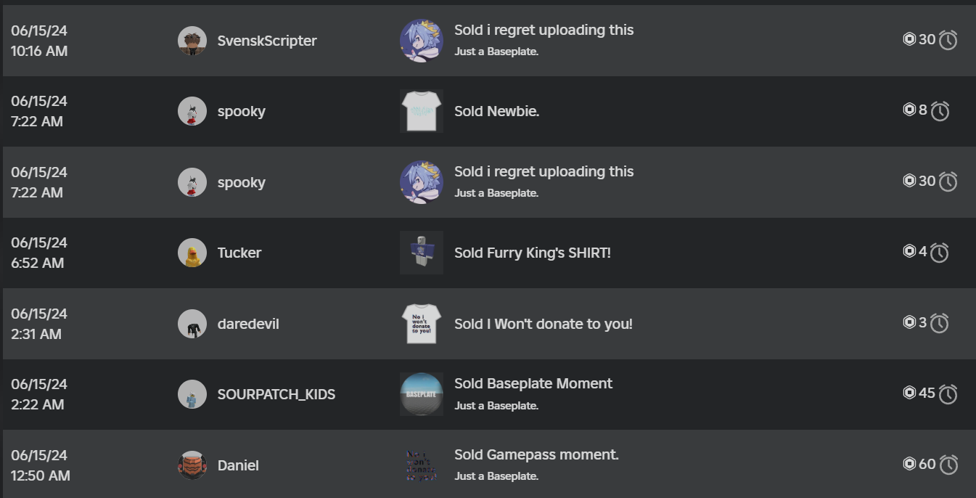Click Tucker's yellow avatar icon

[192, 253]
